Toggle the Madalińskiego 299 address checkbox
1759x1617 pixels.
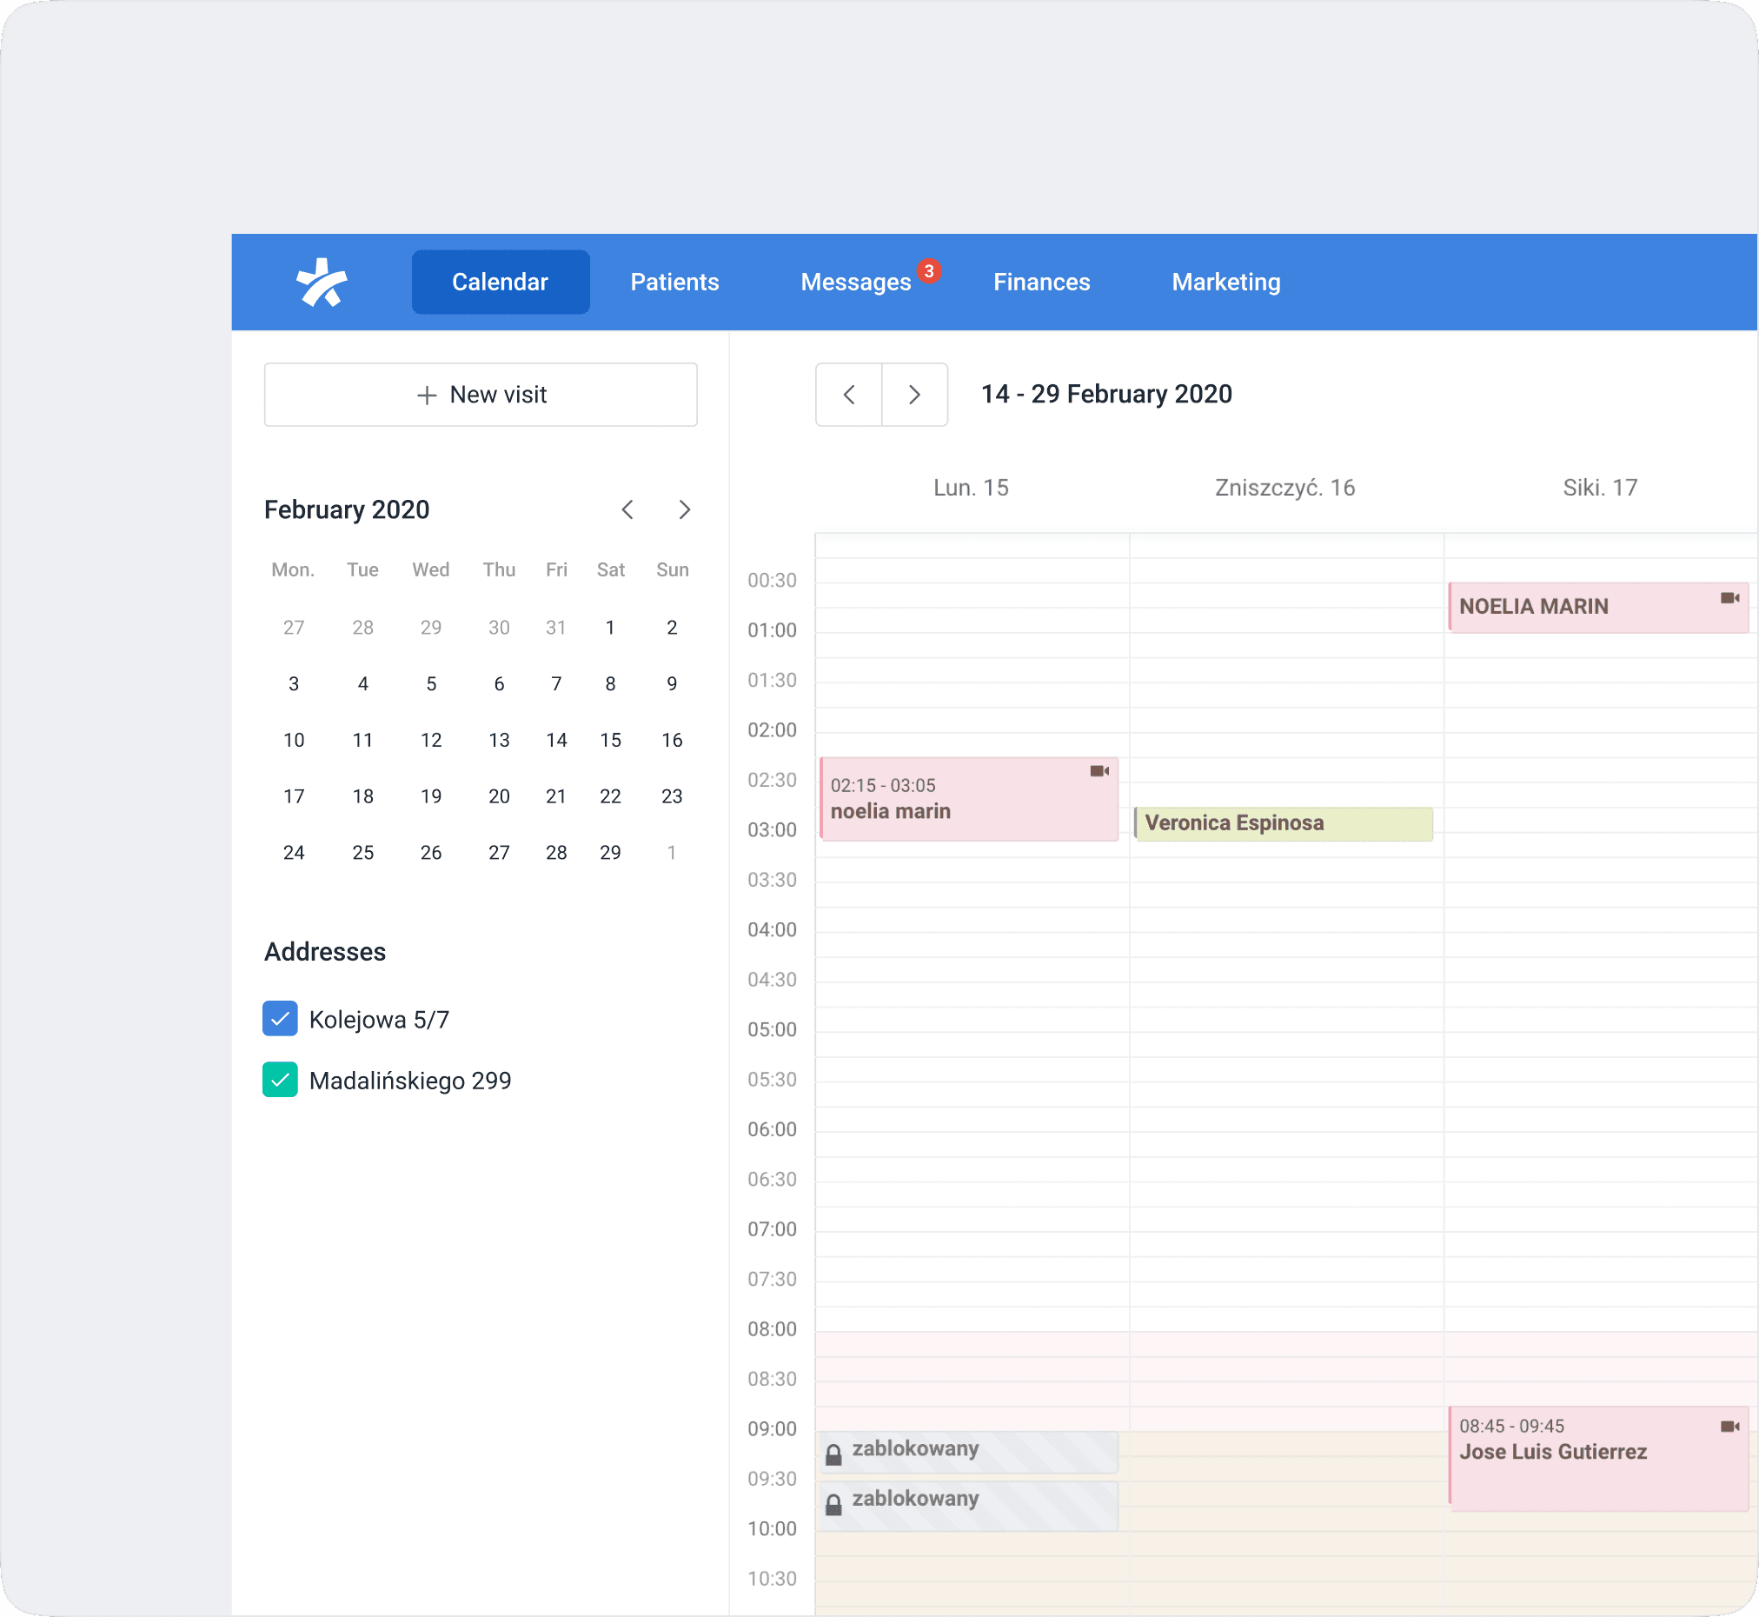[x=280, y=1080]
